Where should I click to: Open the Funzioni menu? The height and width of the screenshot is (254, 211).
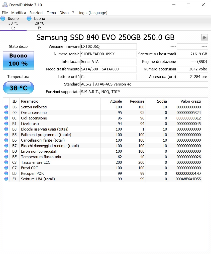(36, 13)
